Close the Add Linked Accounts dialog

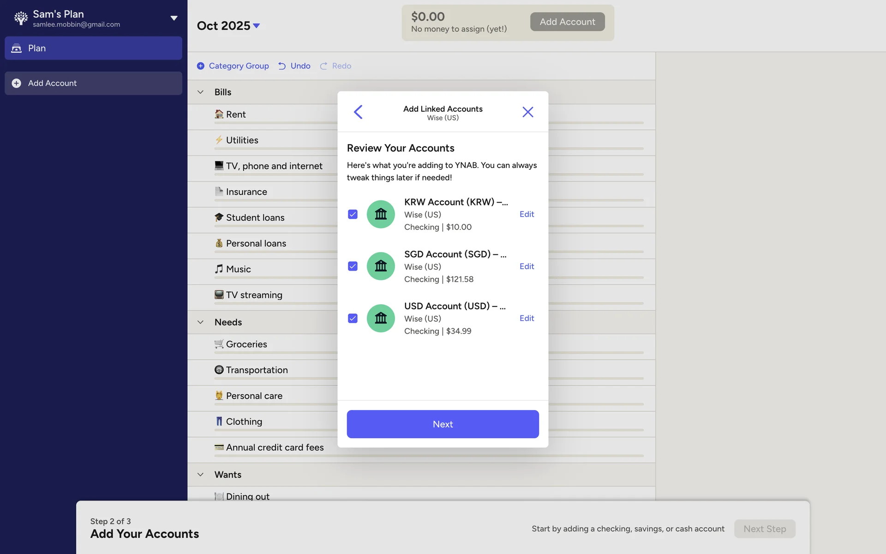pyautogui.click(x=527, y=112)
